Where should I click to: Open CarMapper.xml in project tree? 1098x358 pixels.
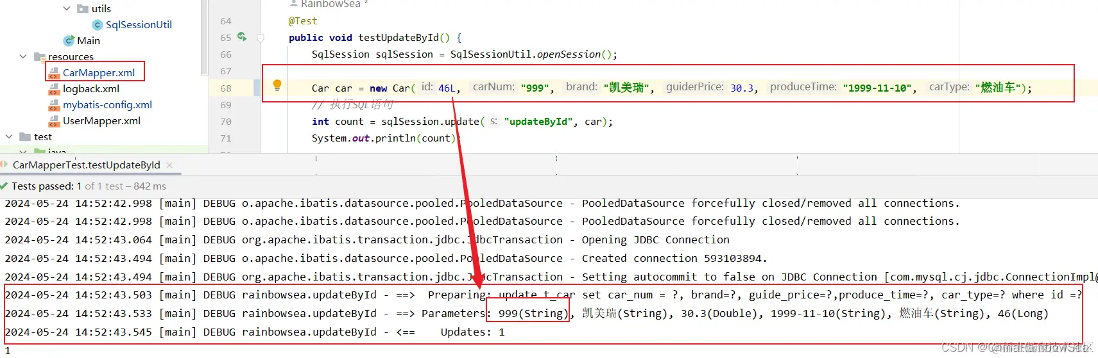click(99, 72)
